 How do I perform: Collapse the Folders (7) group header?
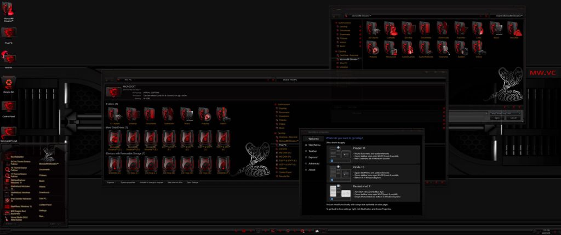[112, 104]
